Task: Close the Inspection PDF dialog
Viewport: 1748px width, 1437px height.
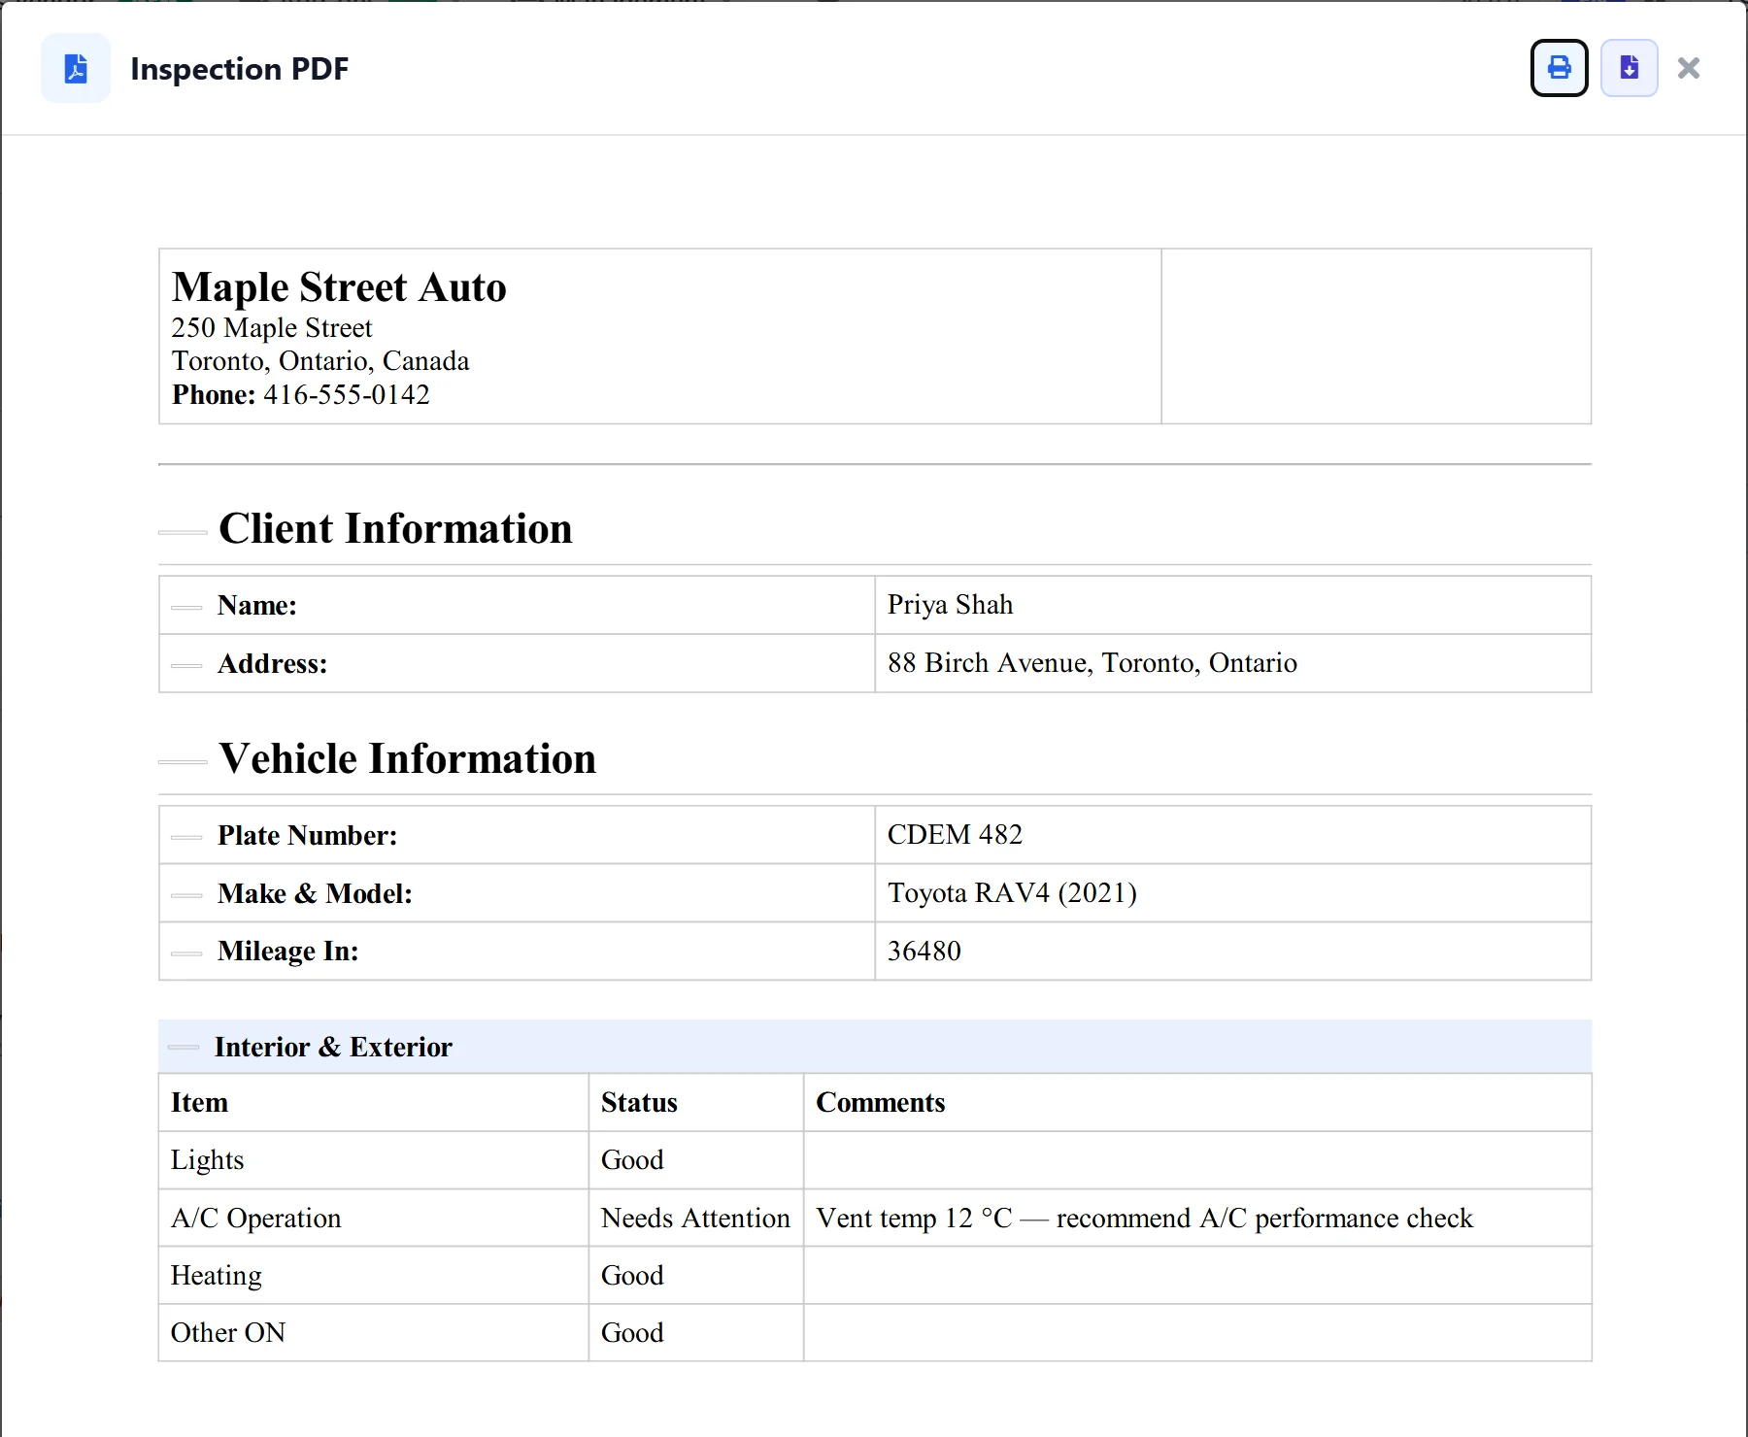Action: point(1689,68)
